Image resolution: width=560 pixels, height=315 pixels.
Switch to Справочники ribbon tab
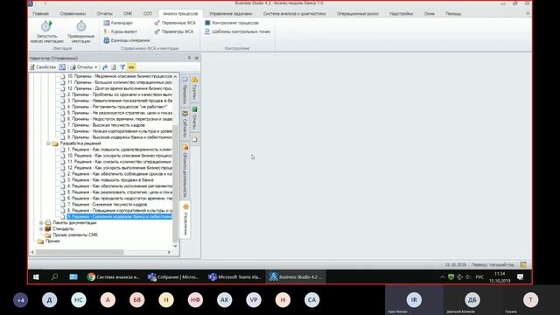point(73,14)
